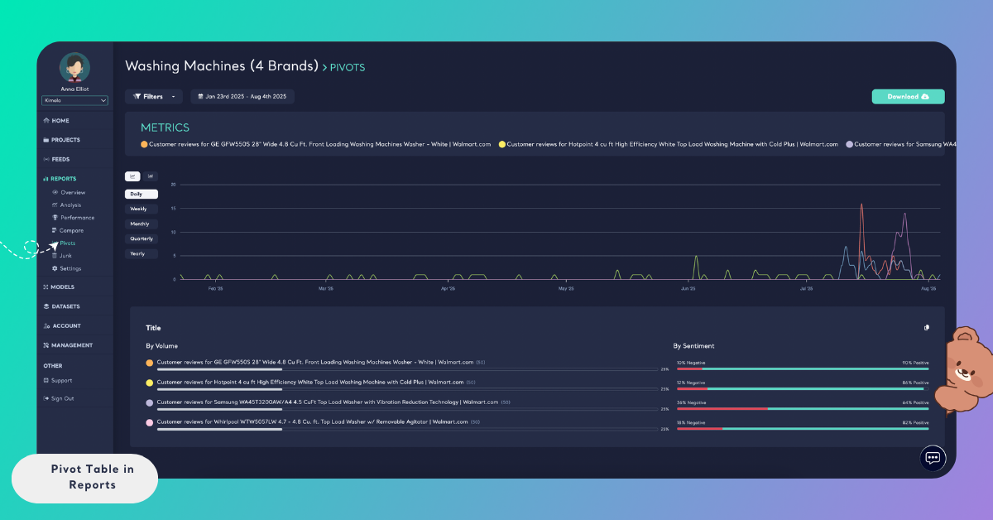This screenshot has height=520, width=993.
Task: Click Whirlpool WTW5057LW review title
Action: click(x=313, y=421)
